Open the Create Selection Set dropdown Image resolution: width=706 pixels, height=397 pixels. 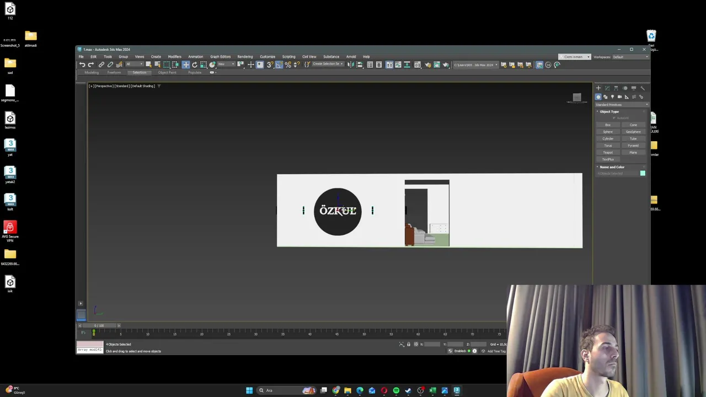pos(328,65)
